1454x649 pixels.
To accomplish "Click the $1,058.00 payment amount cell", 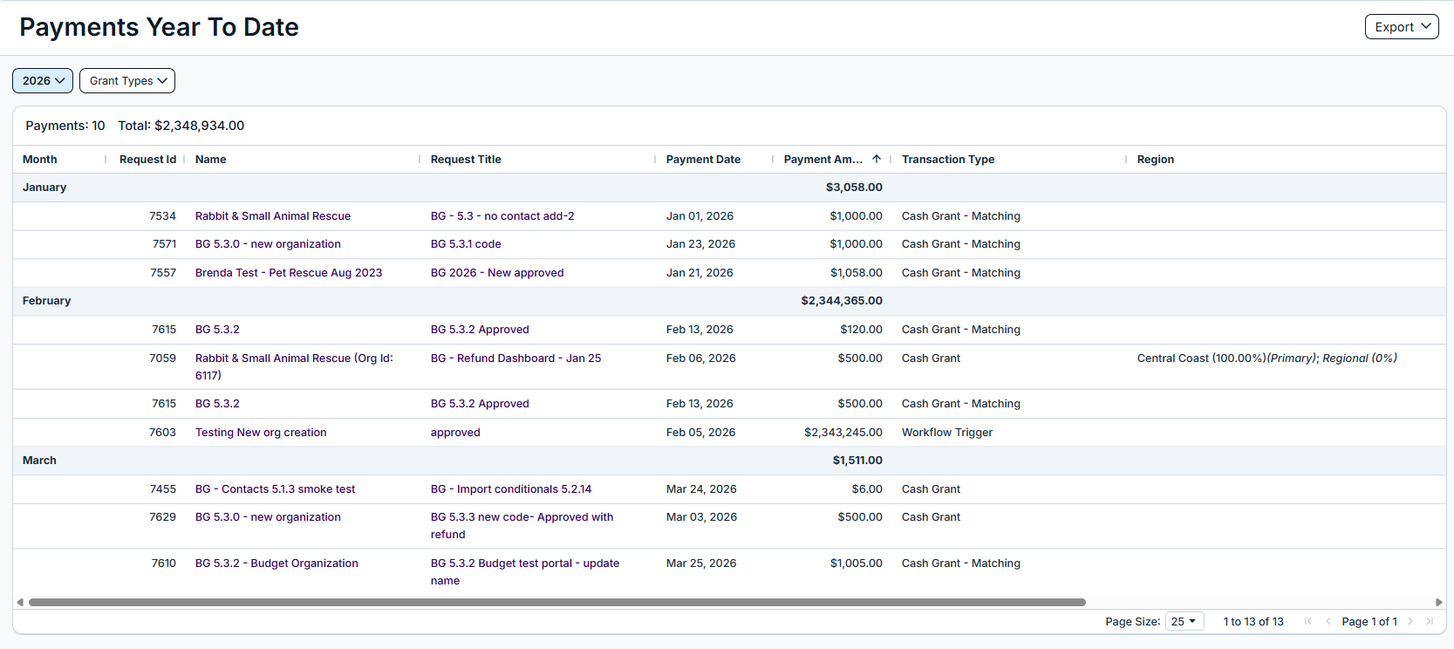I will [x=857, y=272].
